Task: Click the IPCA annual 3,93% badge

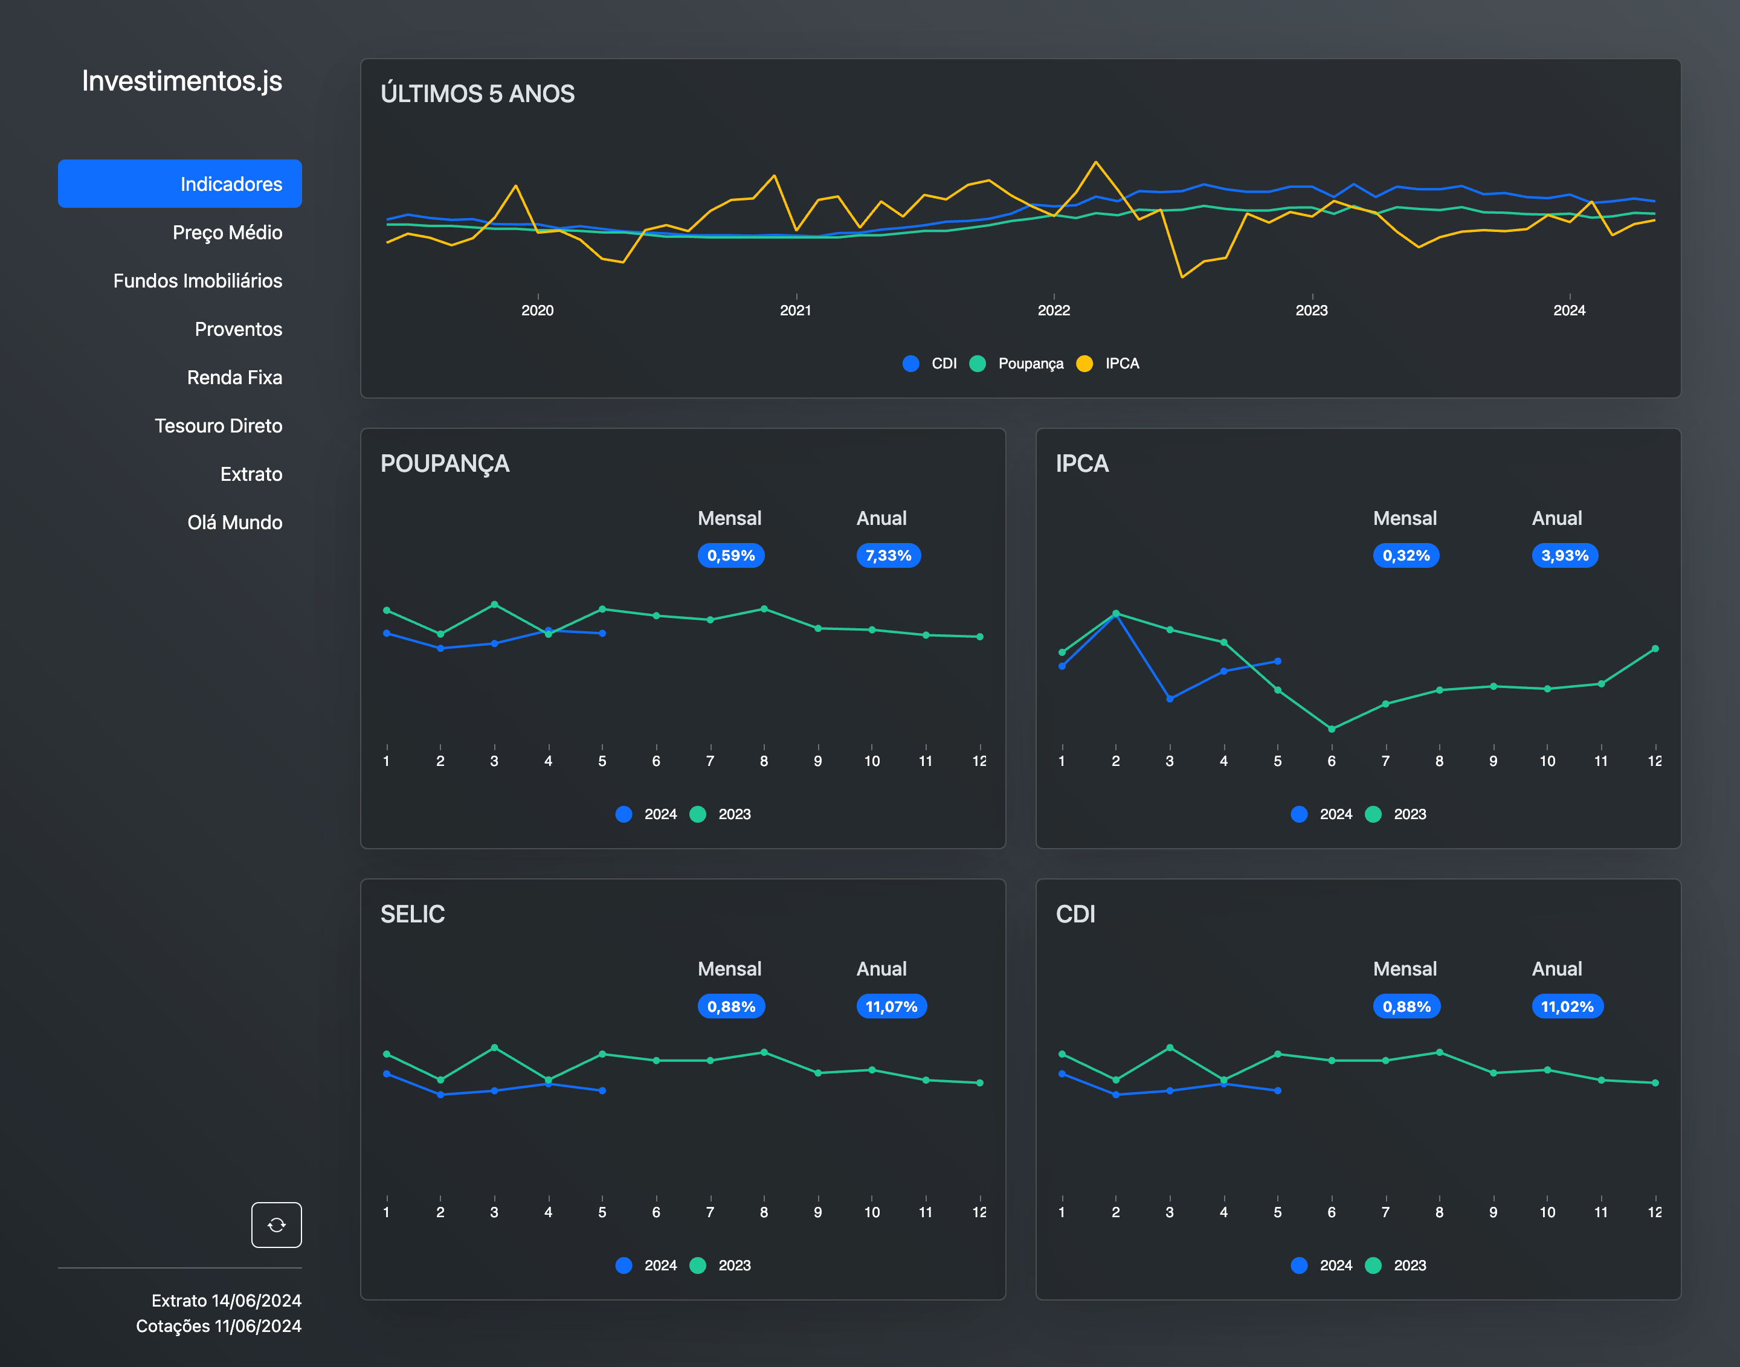Action: (x=1565, y=556)
